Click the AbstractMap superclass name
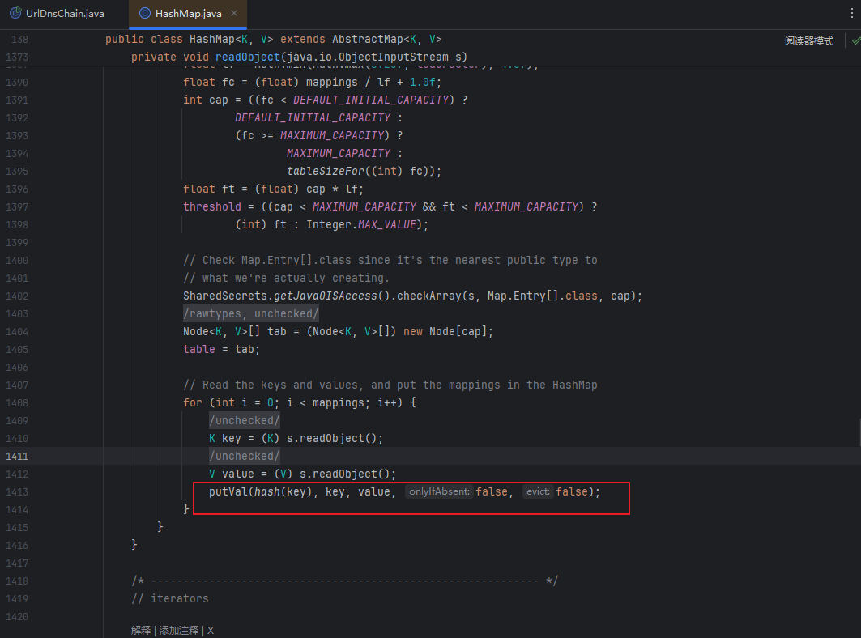 tap(368, 40)
